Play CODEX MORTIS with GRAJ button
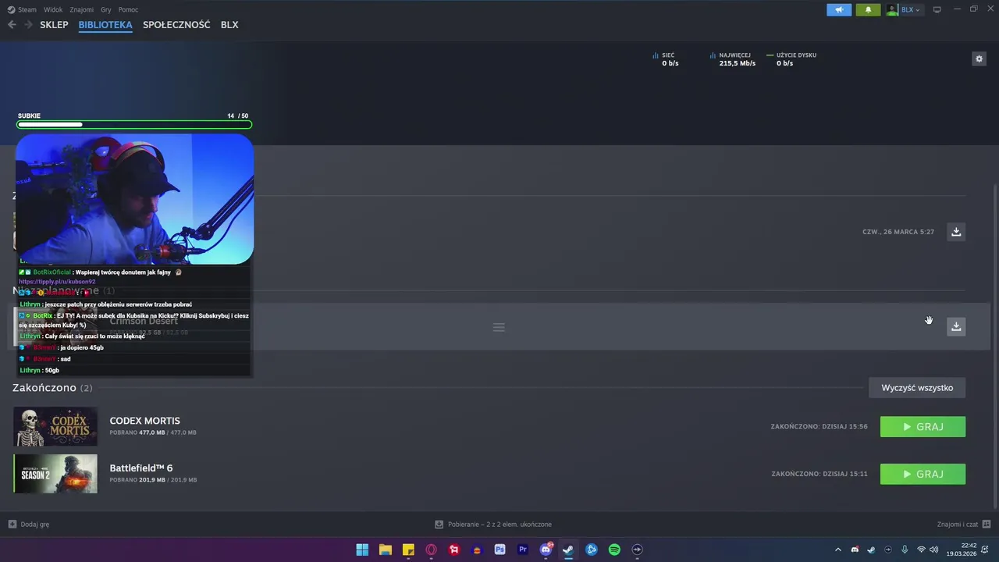Viewport: 999px width, 562px height. 923,427
